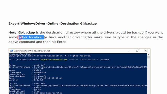Image resolution: width=167 pixels, height=94 pixels.
Task: Click 'Qualcomm Incorporated' provider name
Action: 48,93
